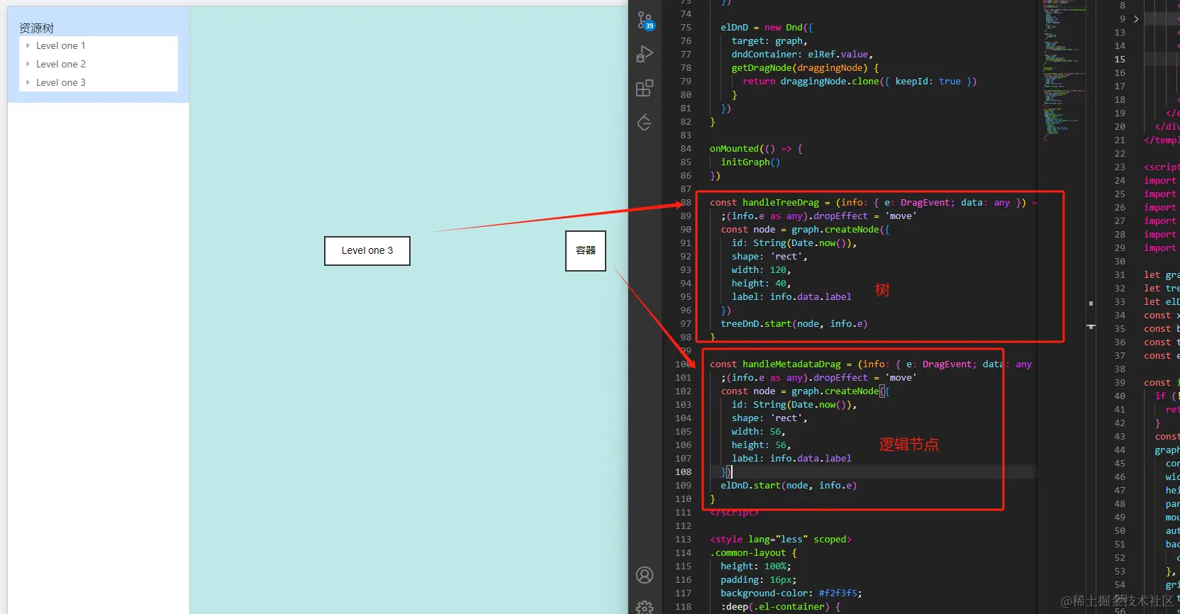The image size is (1180, 614).
Task: Open the Manage gear icon
Action: 645,607
